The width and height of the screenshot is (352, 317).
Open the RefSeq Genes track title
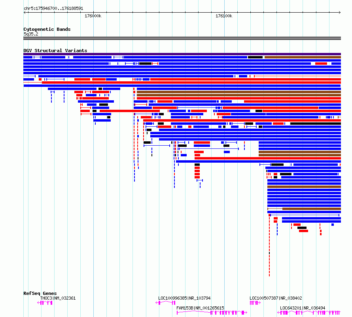pyautogui.click(x=40, y=293)
